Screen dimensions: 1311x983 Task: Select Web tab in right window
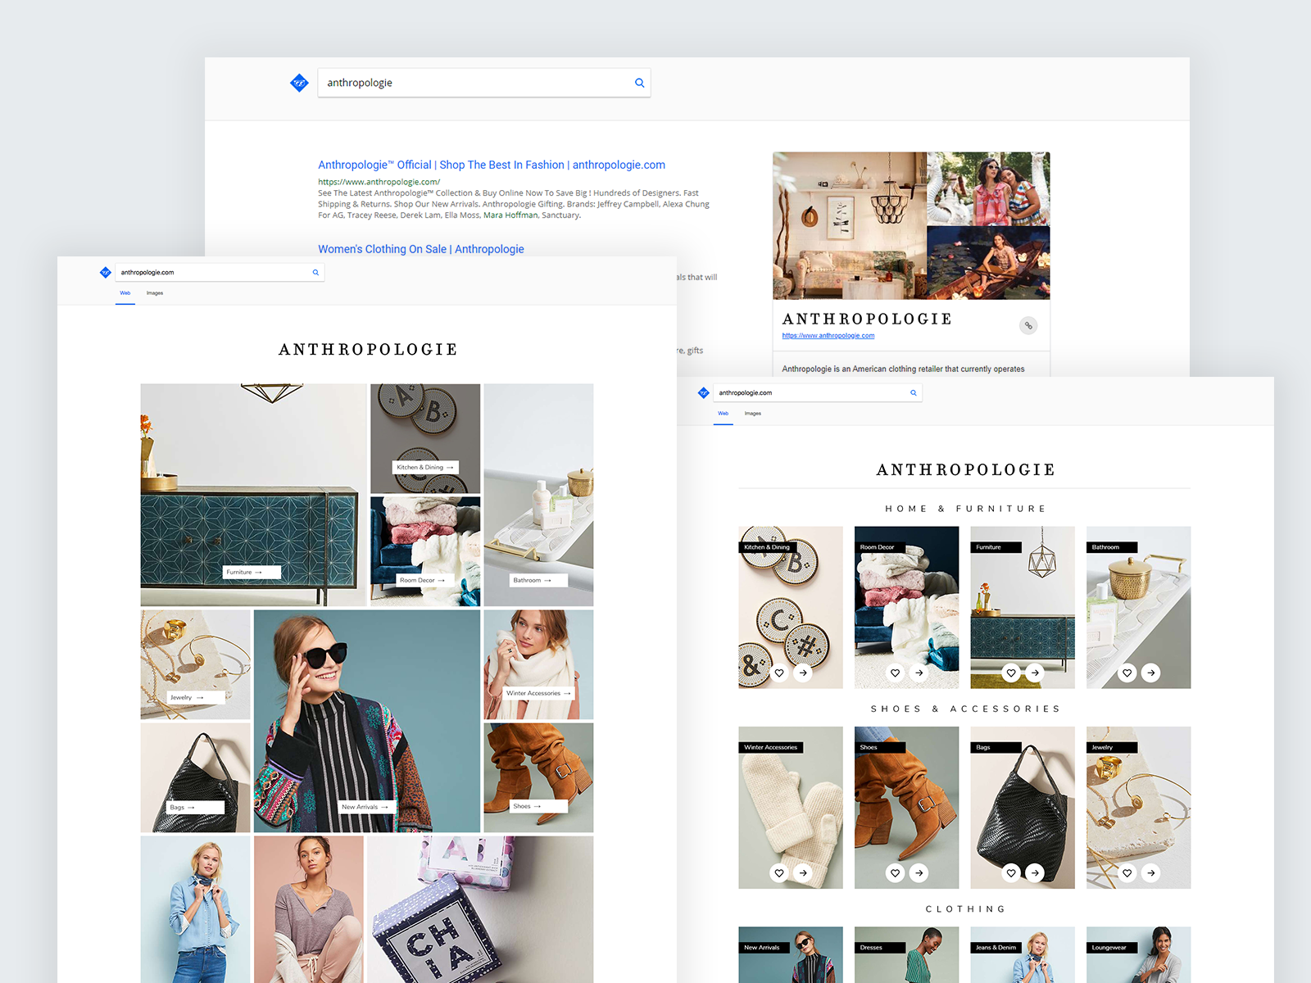tap(723, 414)
